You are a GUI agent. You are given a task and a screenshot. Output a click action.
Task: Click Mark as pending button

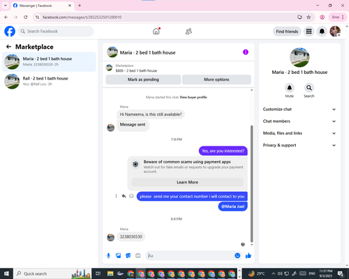(143, 80)
